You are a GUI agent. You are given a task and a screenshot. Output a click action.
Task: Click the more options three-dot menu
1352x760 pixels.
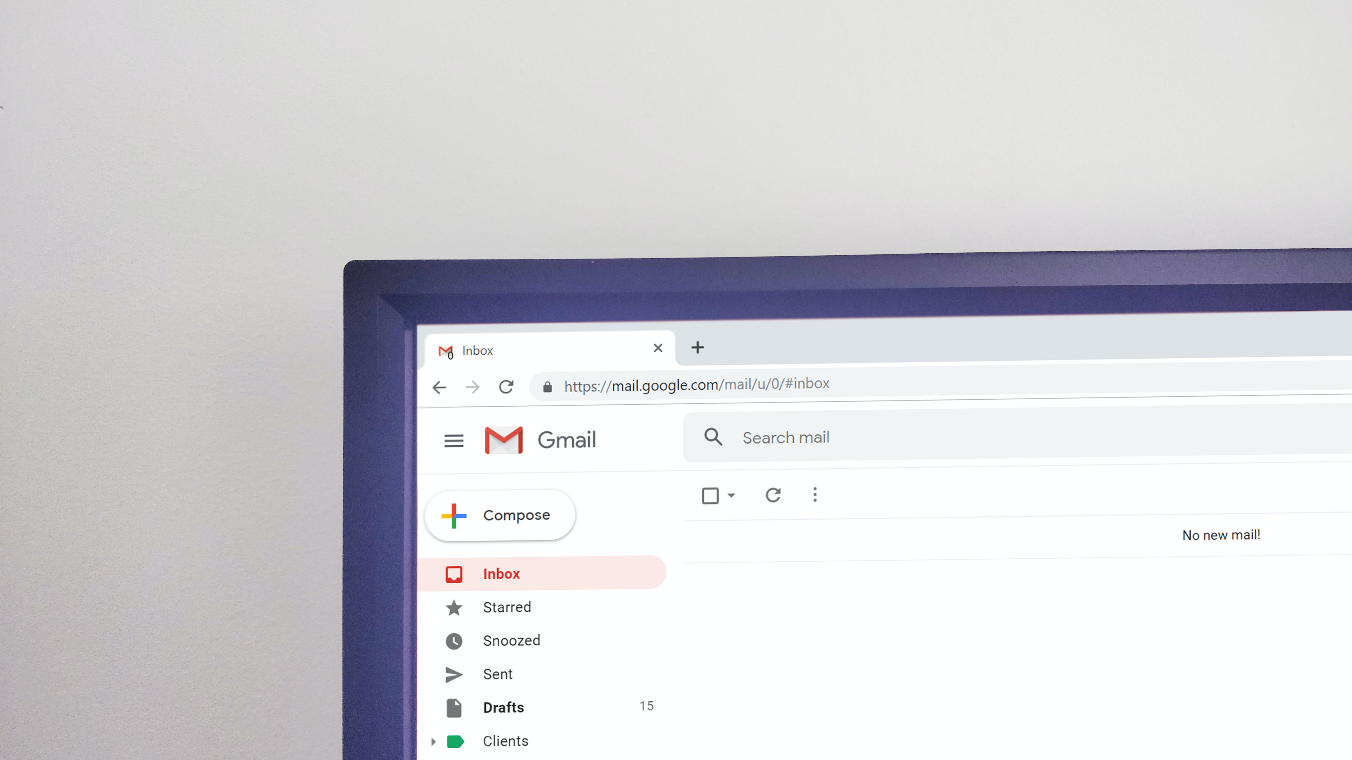tap(815, 495)
